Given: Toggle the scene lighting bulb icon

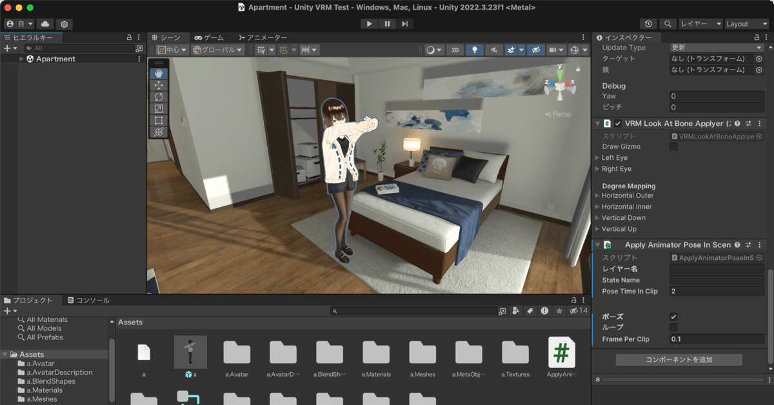Looking at the screenshot, I should click(x=474, y=50).
